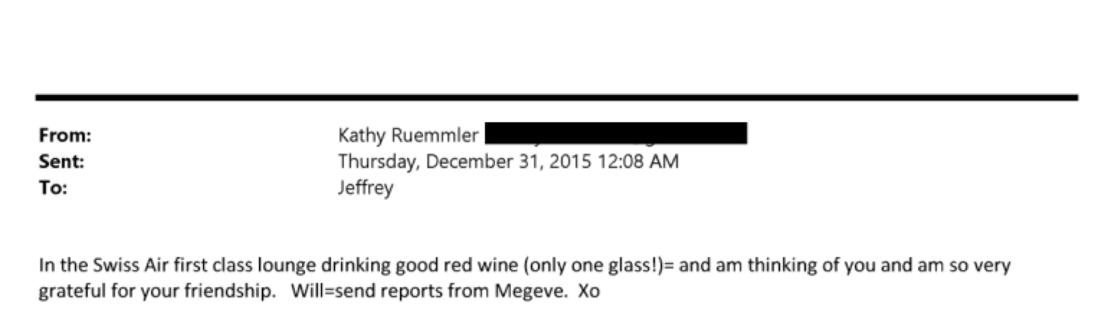Click the closing "Xo" sign-off

[589, 291]
